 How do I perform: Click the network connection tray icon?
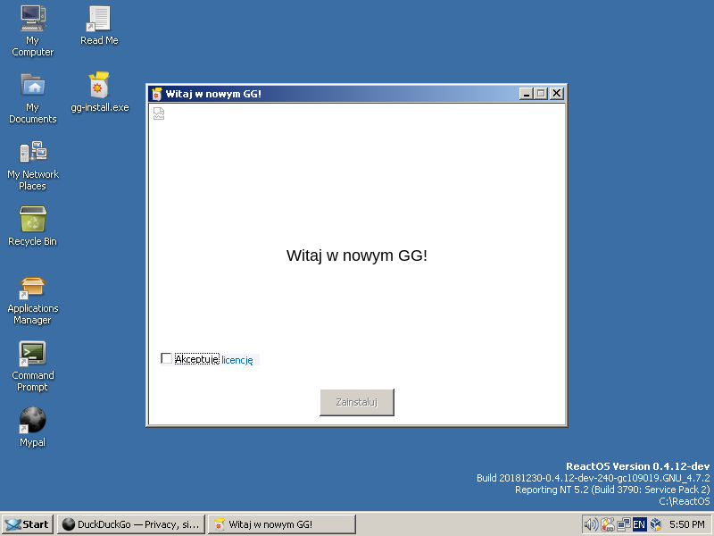(623, 524)
